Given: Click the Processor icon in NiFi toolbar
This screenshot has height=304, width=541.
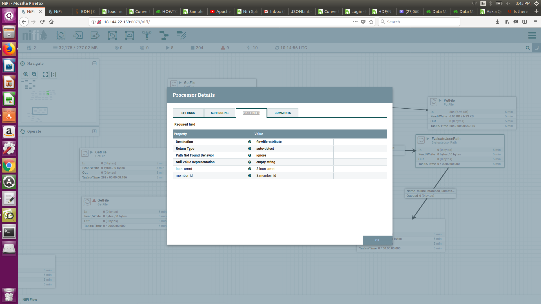Looking at the screenshot, I should click(x=61, y=35).
